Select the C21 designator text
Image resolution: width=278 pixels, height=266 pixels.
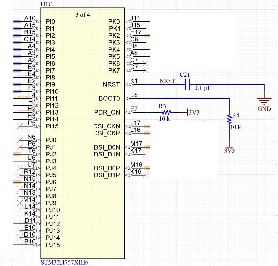coord(185,75)
